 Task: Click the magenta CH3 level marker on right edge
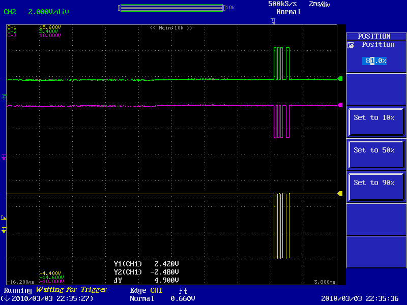[340, 105]
